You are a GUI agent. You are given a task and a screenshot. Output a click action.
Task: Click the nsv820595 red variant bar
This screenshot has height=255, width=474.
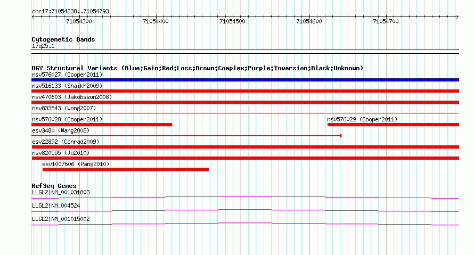click(245, 158)
